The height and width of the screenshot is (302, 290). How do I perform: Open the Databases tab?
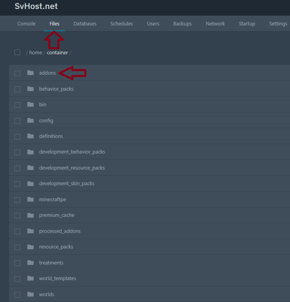click(x=85, y=24)
